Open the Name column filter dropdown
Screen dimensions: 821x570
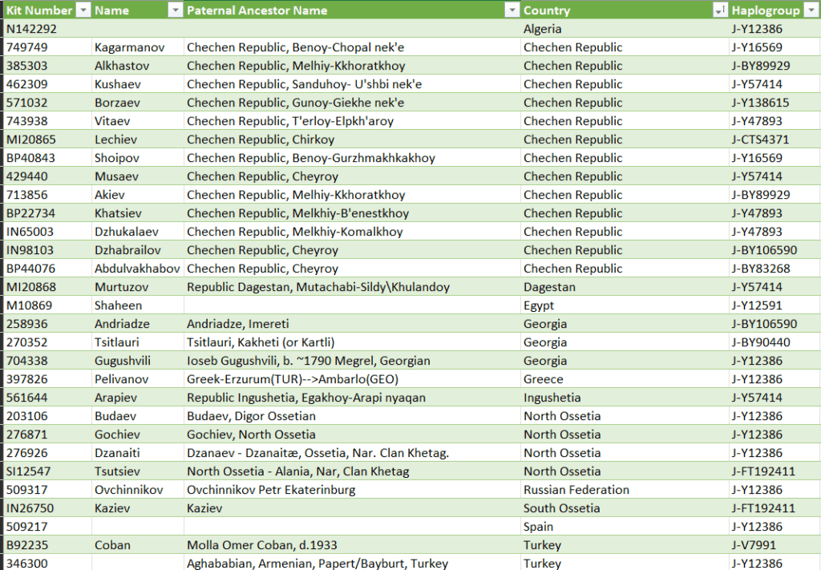[175, 10]
